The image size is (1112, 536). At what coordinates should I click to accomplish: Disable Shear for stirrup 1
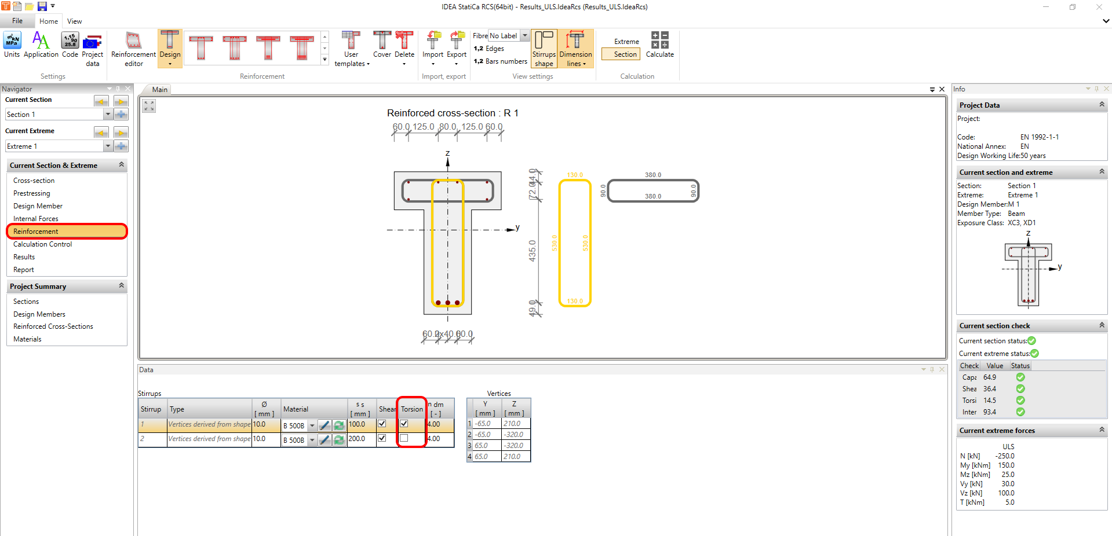click(382, 424)
